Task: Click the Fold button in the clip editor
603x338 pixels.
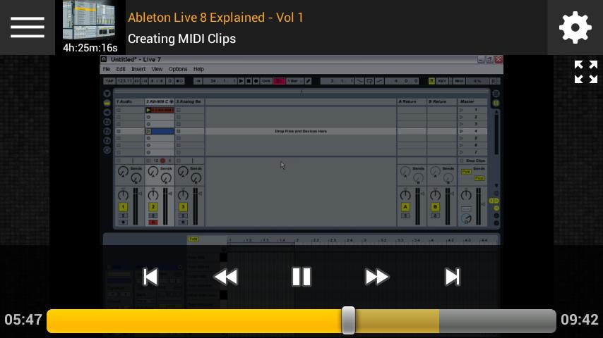Action: (193, 239)
